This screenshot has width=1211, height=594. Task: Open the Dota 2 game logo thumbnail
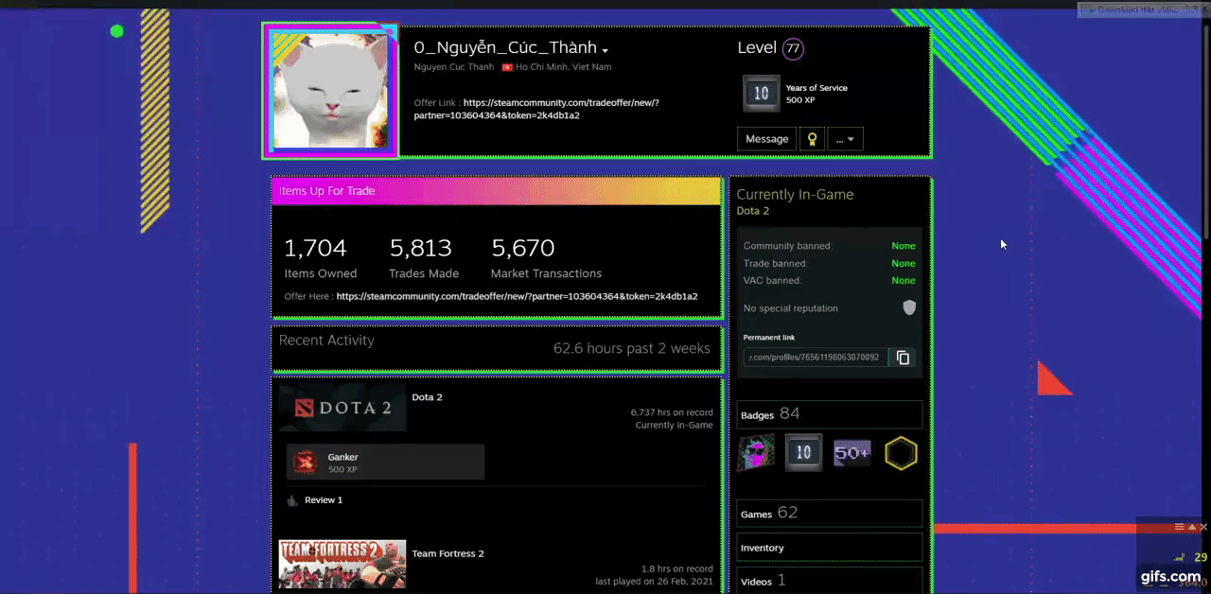pyautogui.click(x=342, y=409)
